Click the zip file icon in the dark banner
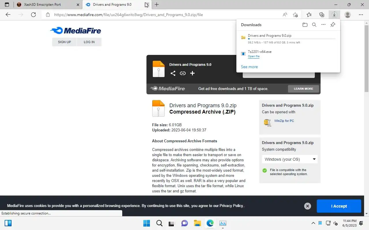This screenshot has width=369, height=230. (158, 69)
